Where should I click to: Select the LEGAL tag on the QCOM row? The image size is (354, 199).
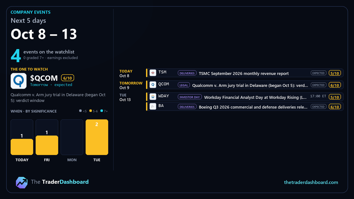183,85
